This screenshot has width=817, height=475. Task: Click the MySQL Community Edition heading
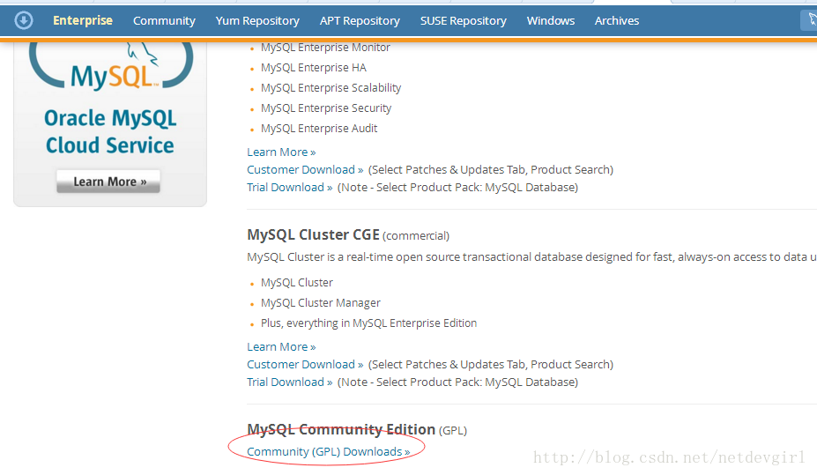(x=341, y=429)
